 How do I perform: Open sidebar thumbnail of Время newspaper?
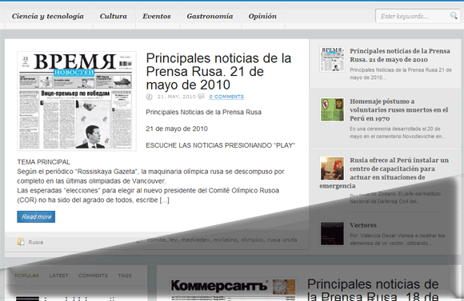(332, 59)
